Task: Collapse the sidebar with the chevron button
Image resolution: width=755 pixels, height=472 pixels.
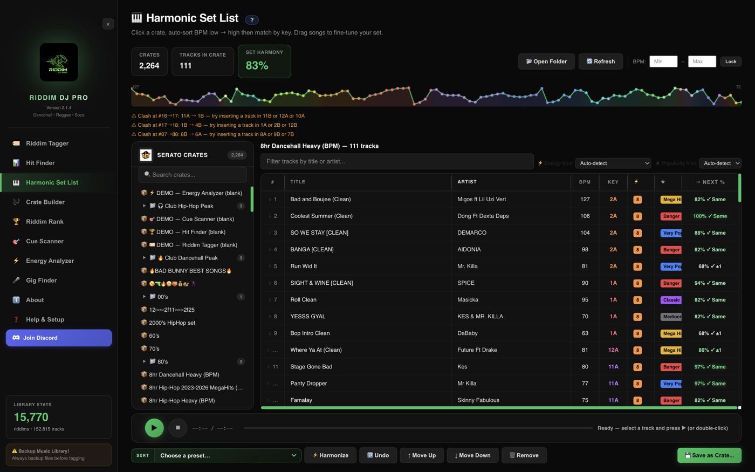Action: click(x=108, y=24)
